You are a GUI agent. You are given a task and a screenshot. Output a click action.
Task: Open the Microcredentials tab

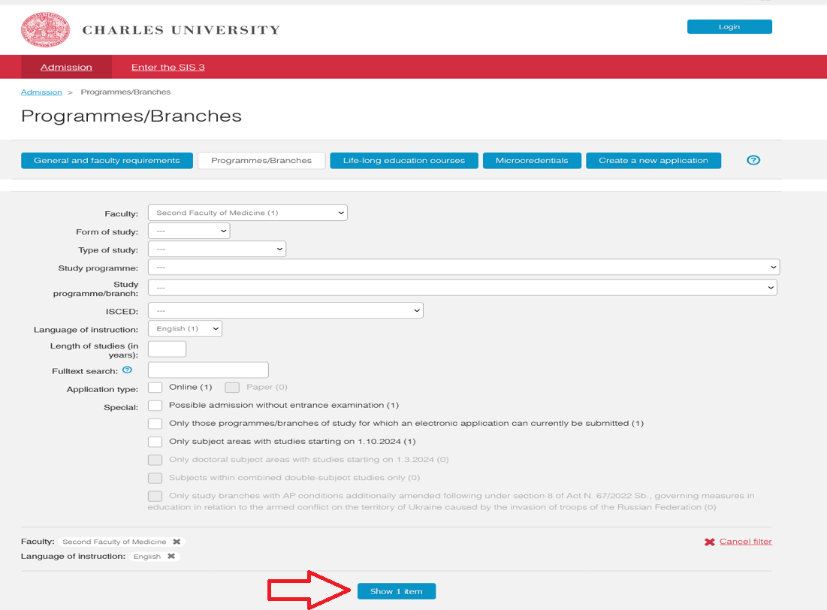532,161
